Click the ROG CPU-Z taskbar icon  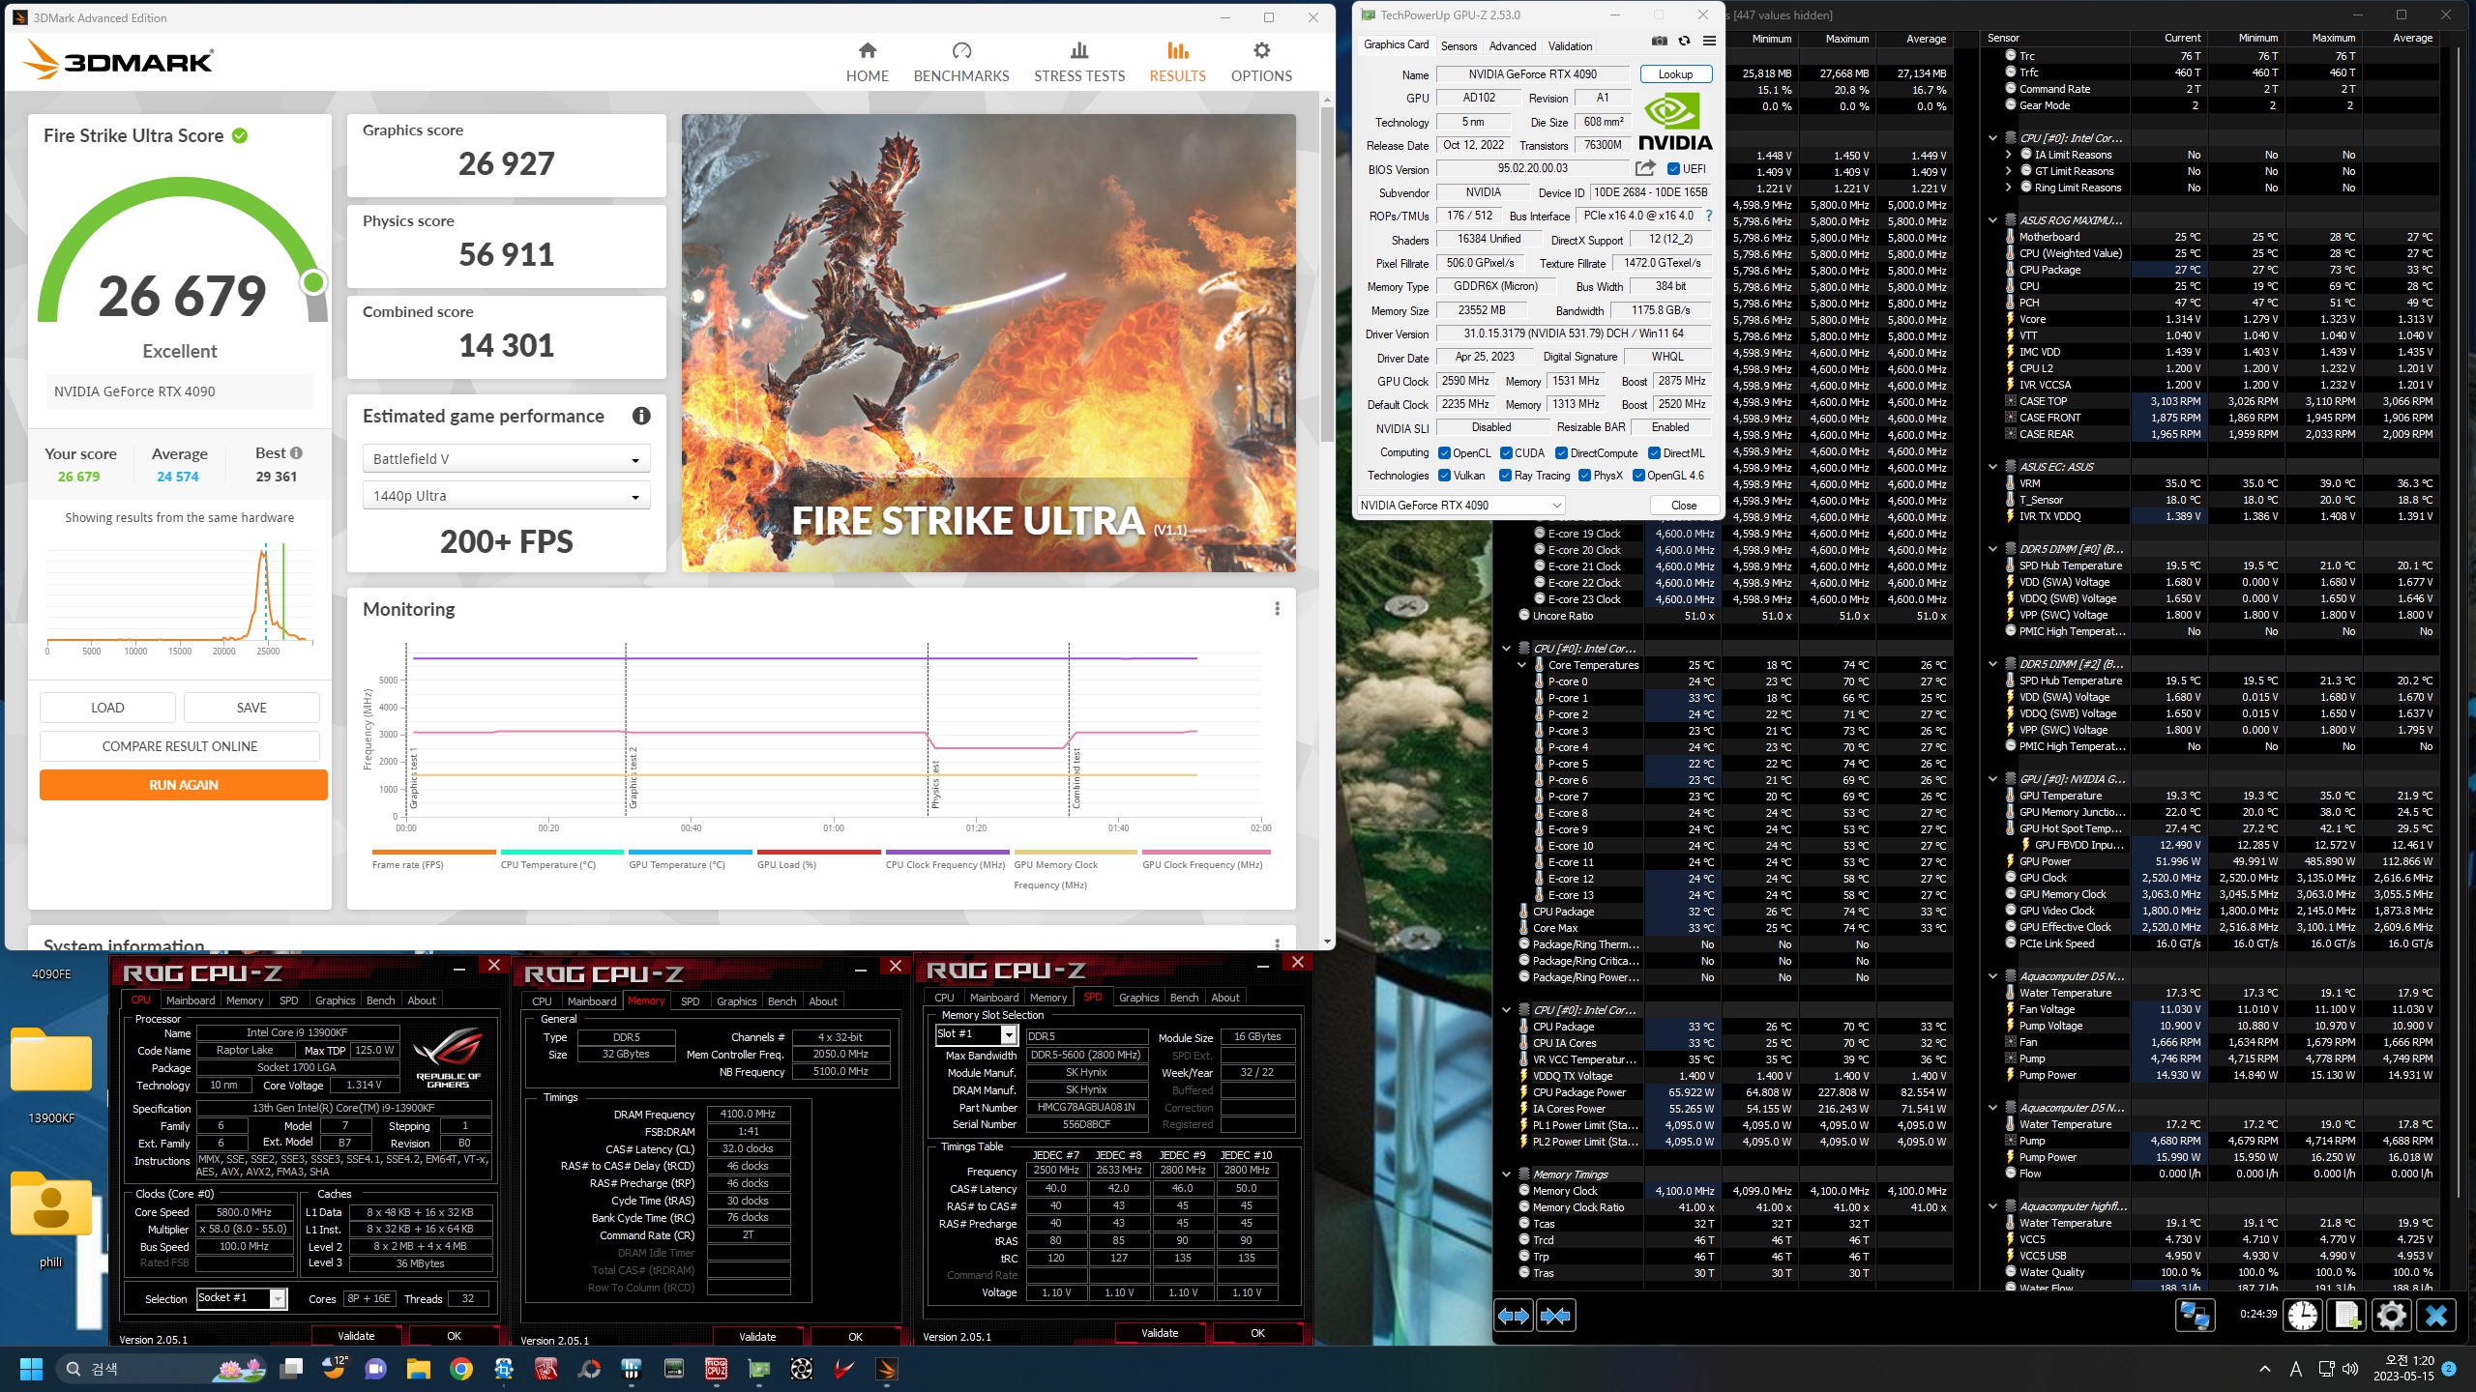coord(717,1368)
